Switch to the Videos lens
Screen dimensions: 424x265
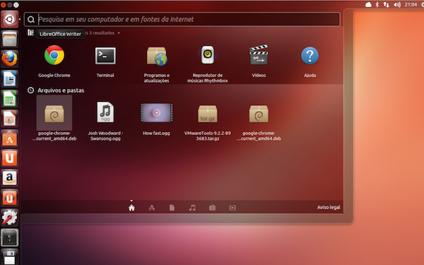click(232, 208)
